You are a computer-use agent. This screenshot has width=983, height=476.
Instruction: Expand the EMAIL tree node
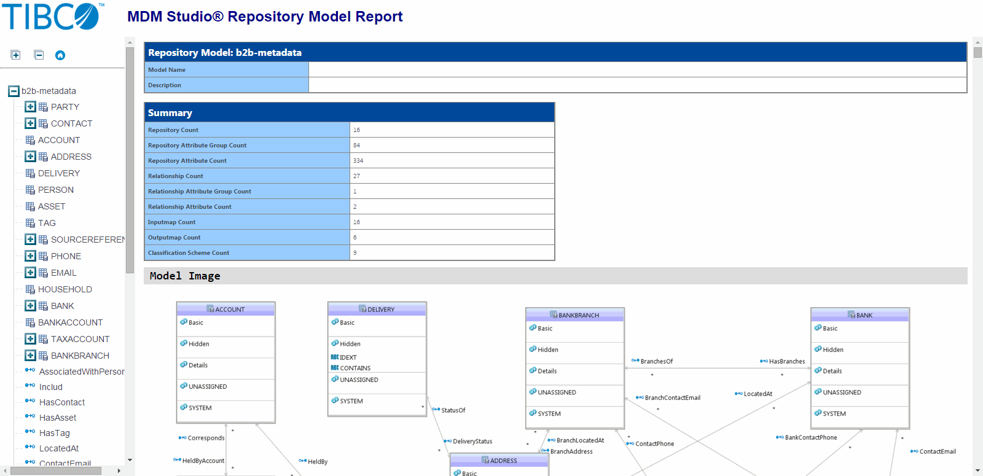(30, 273)
